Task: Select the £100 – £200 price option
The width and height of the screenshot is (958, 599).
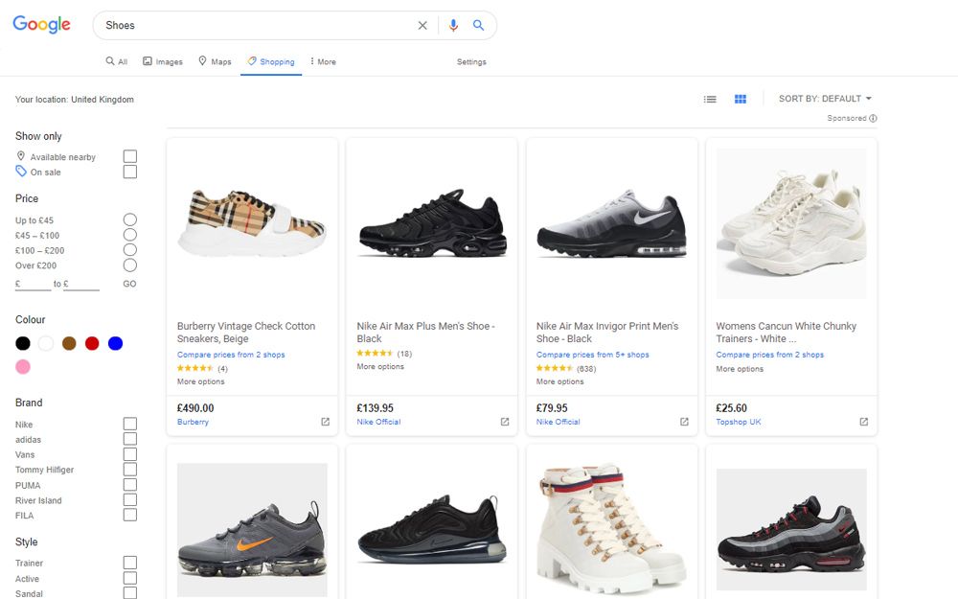Action: 130,250
